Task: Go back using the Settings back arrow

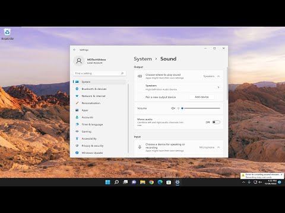Action: click(74, 50)
